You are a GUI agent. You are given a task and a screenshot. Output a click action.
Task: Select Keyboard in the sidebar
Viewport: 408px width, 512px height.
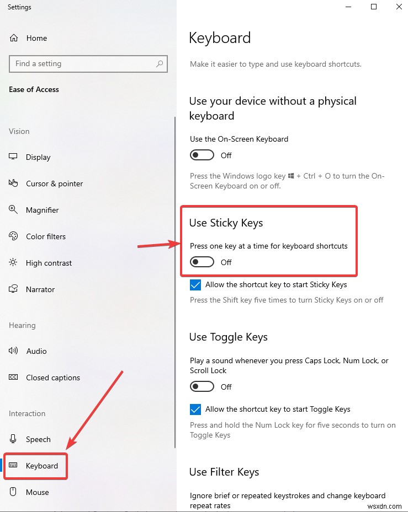(42, 466)
